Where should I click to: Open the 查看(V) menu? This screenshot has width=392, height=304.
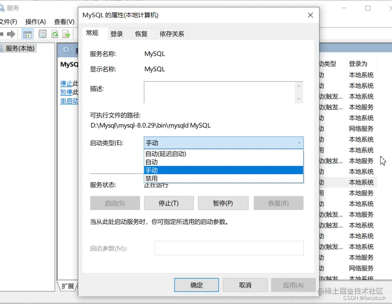pos(63,22)
